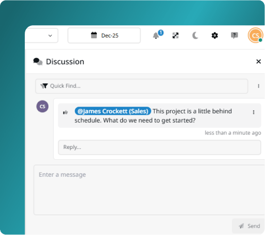
Task: Focus the Enter a message text area
Action: coord(149,190)
